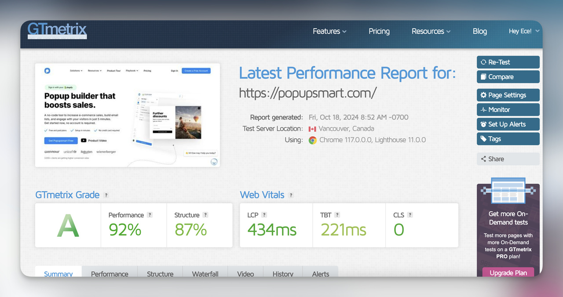
Task: Click the Get more On-Demand tests heading
Action: pyautogui.click(x=508, y=218)
